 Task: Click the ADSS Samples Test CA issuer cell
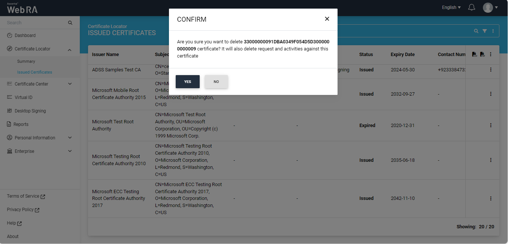(x=117, y=70)
